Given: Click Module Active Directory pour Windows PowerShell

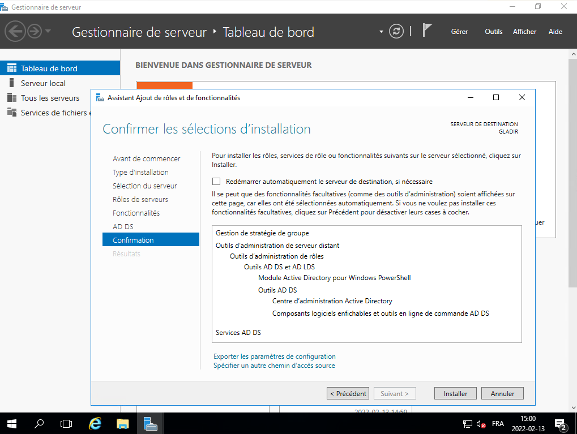Looking at the screenshot, I should click(335, 278).
